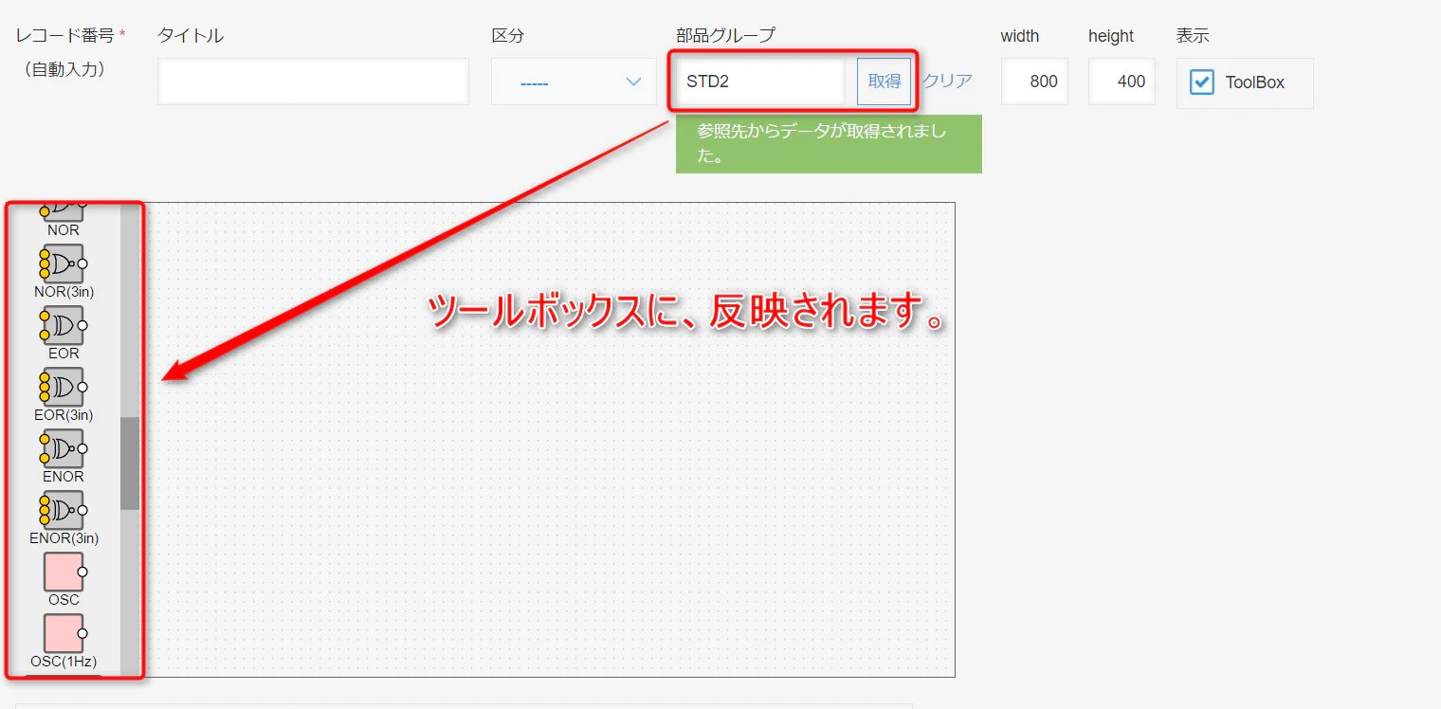Click the 部品グループ field containing STD2
Screen dimensions: 1441x709
coord(760,82)
